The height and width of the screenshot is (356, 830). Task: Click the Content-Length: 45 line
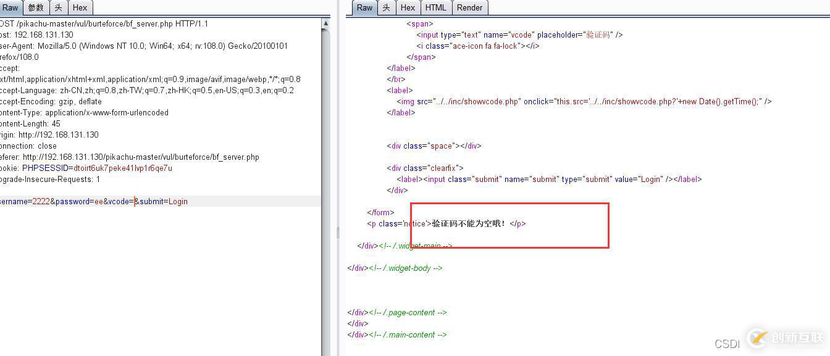click(x=30, y=124)
